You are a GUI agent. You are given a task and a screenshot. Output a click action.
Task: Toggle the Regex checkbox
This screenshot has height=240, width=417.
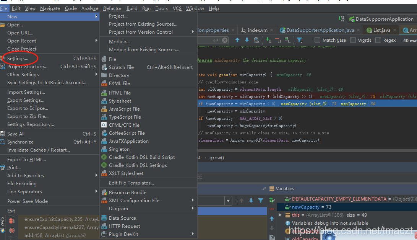click(x=378, y=40)
